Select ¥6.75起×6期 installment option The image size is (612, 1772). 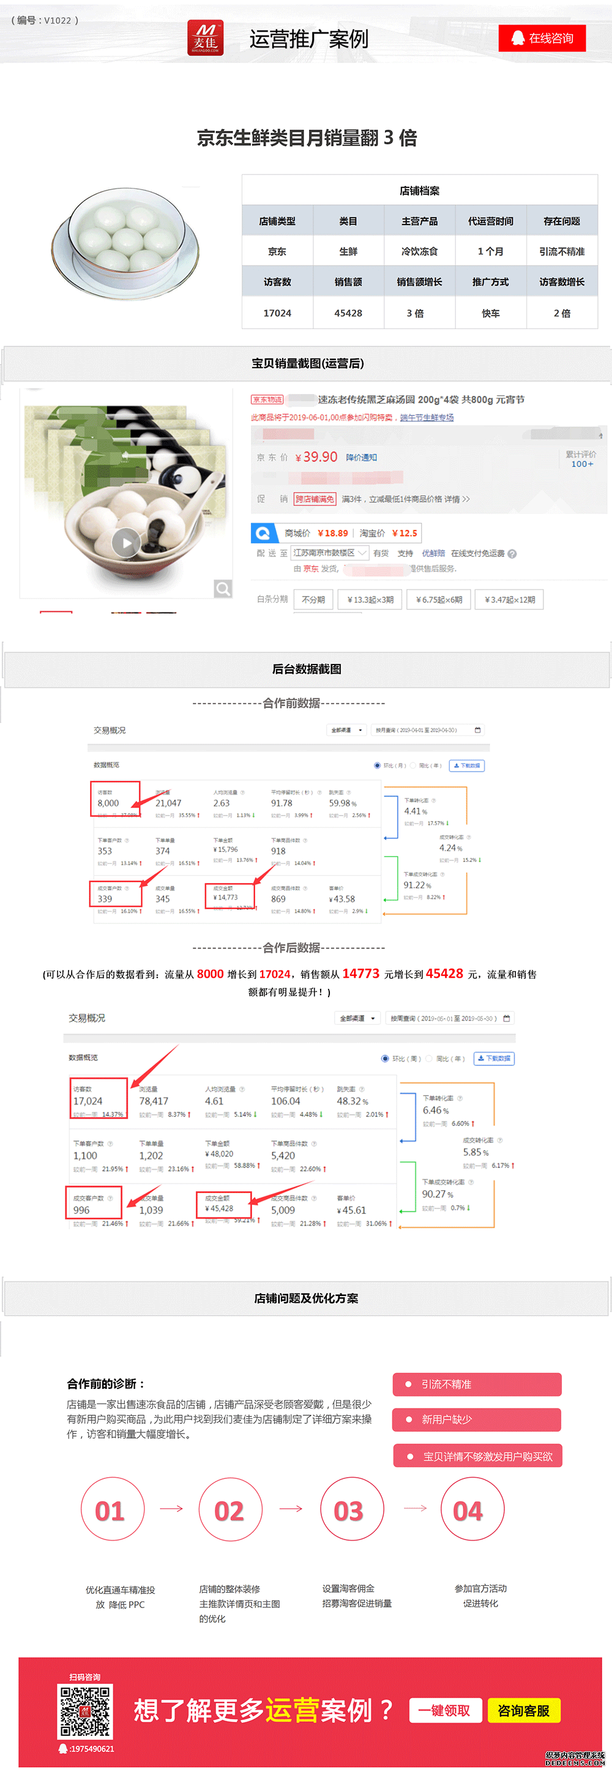439,600
